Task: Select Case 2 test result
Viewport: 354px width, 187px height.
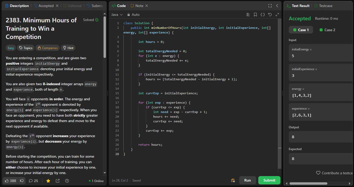Action: [x=327, y=30]
